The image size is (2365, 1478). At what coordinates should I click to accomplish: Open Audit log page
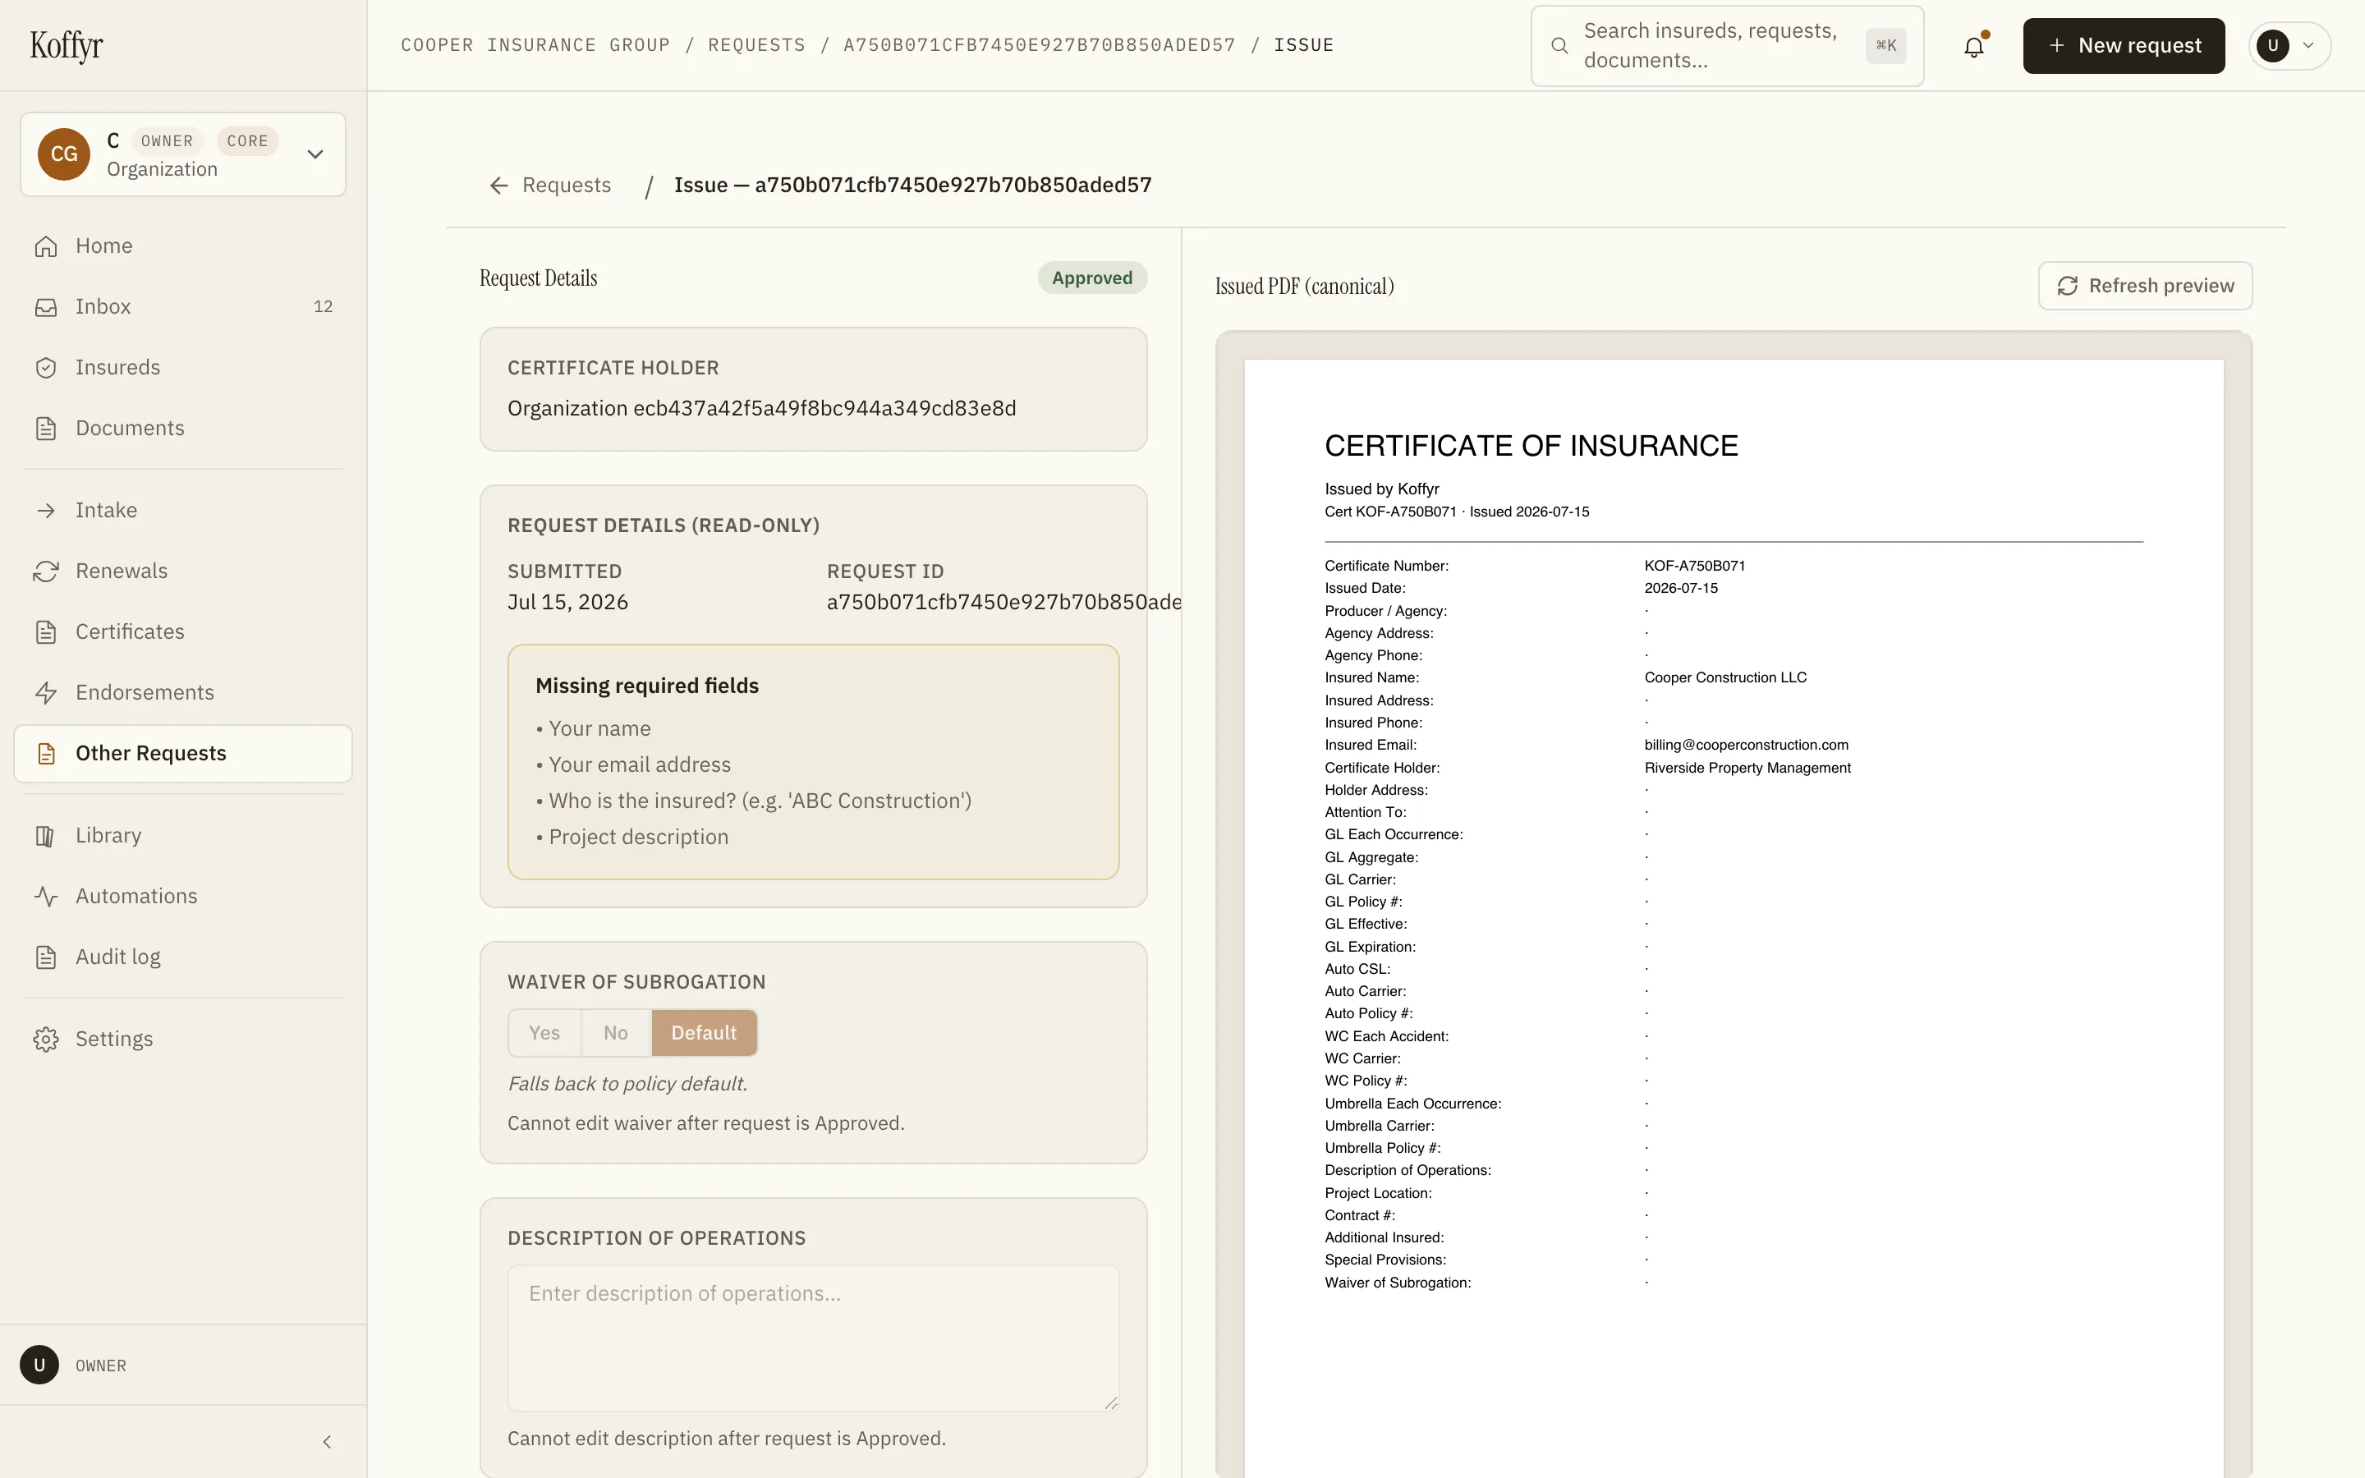tap(183, 957)
